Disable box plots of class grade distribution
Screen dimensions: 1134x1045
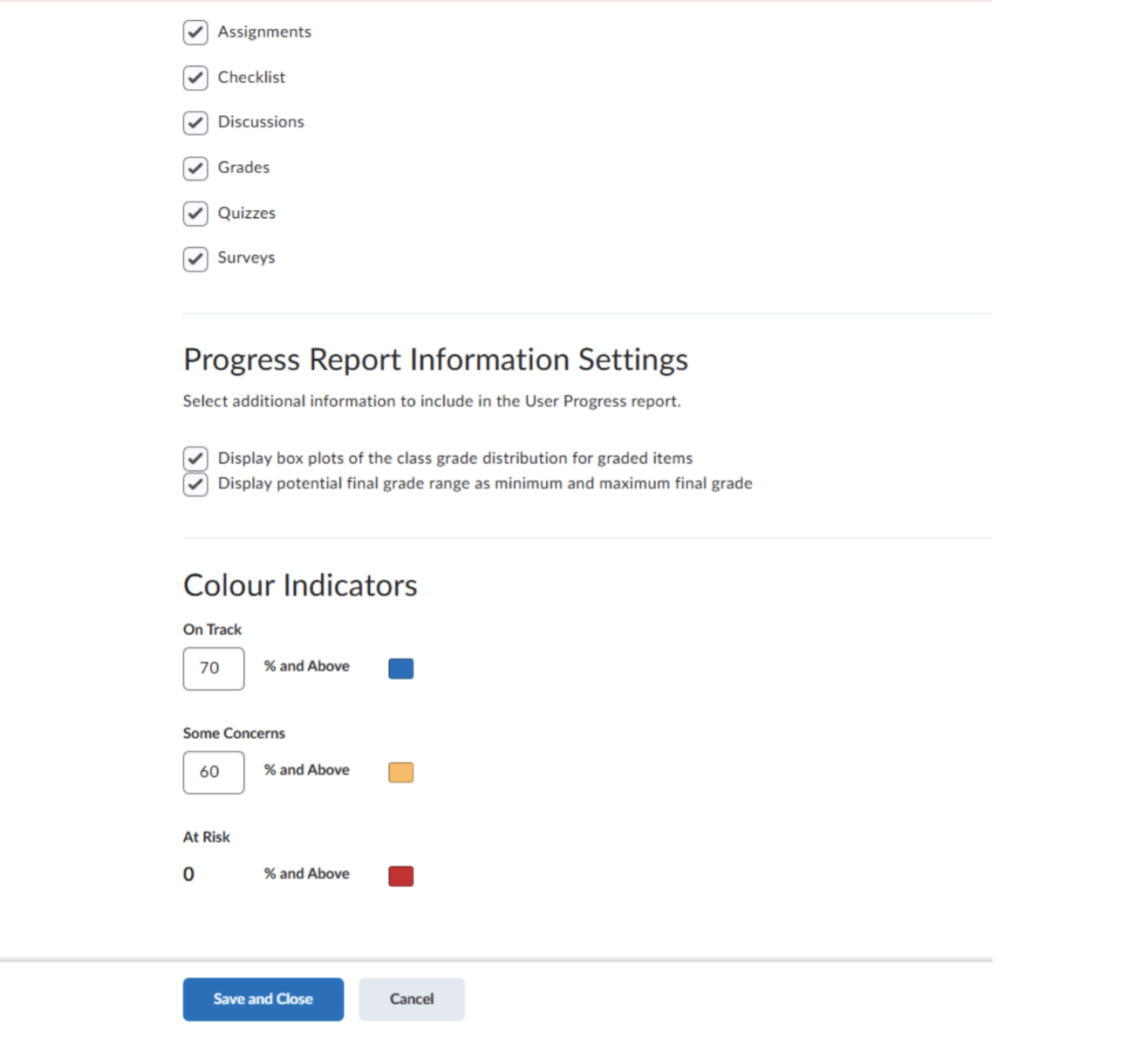(x=195, y=459)
